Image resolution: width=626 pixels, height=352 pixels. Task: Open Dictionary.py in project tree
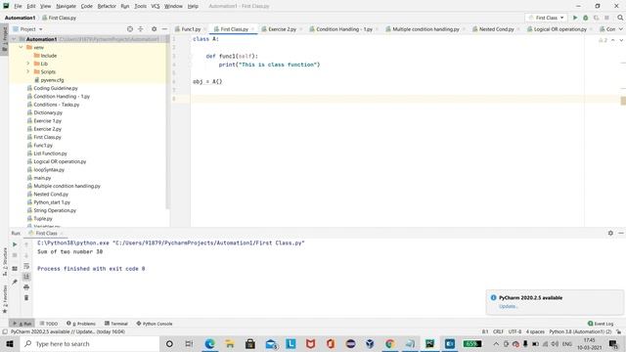[48, 112]
